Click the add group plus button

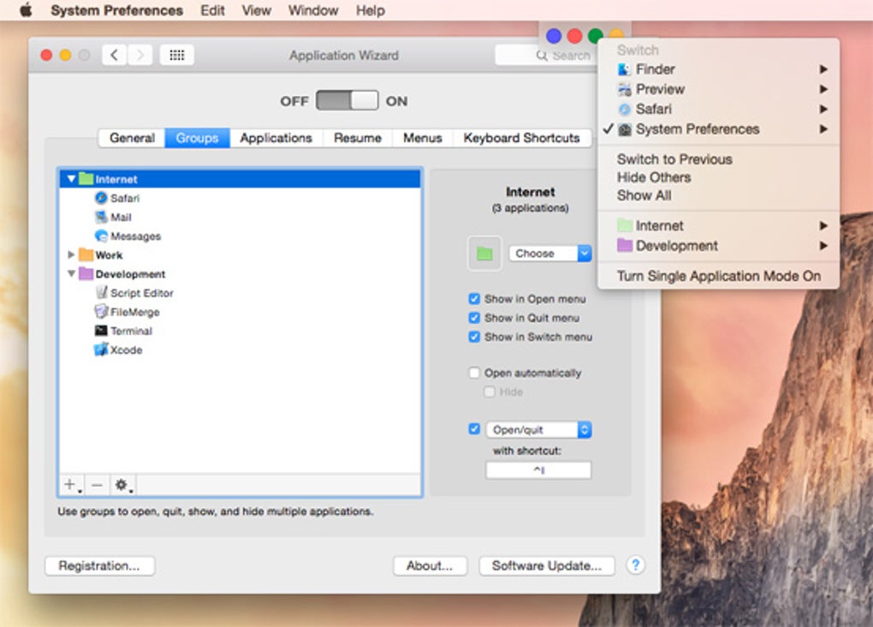71,485
